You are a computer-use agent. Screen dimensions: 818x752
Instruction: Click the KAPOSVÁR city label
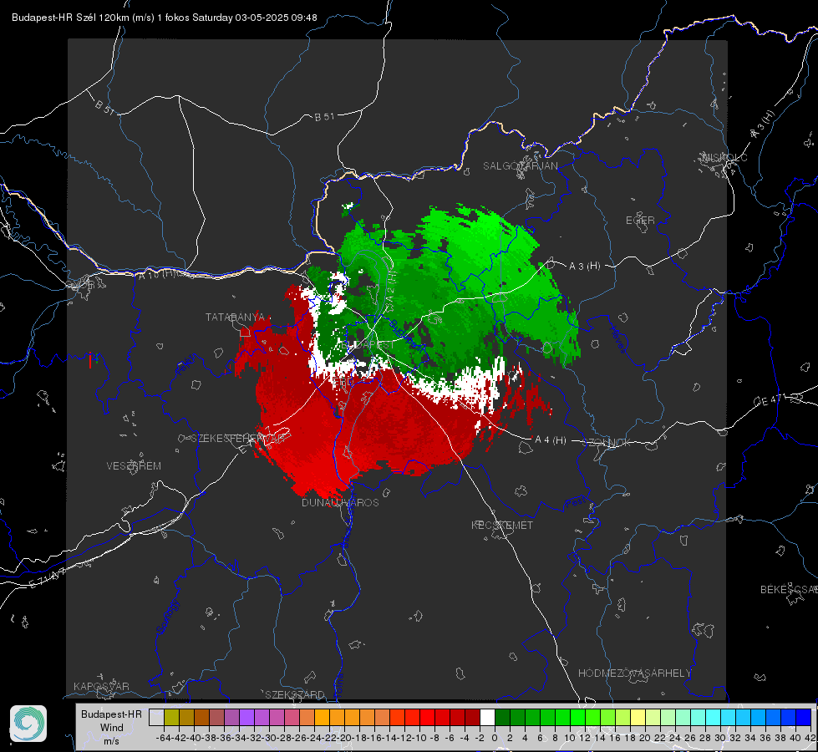tap(101, 686)
